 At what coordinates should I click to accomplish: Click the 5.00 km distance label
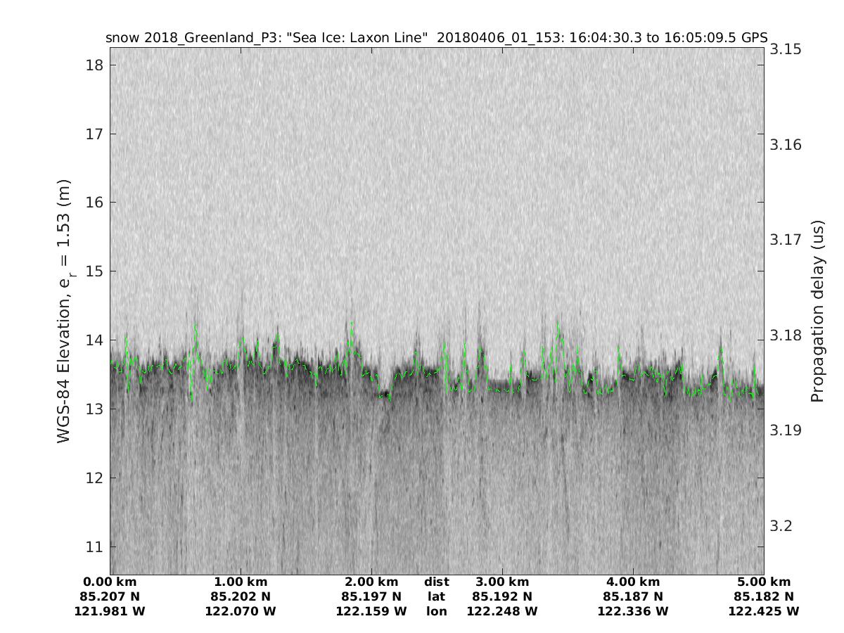764,582
